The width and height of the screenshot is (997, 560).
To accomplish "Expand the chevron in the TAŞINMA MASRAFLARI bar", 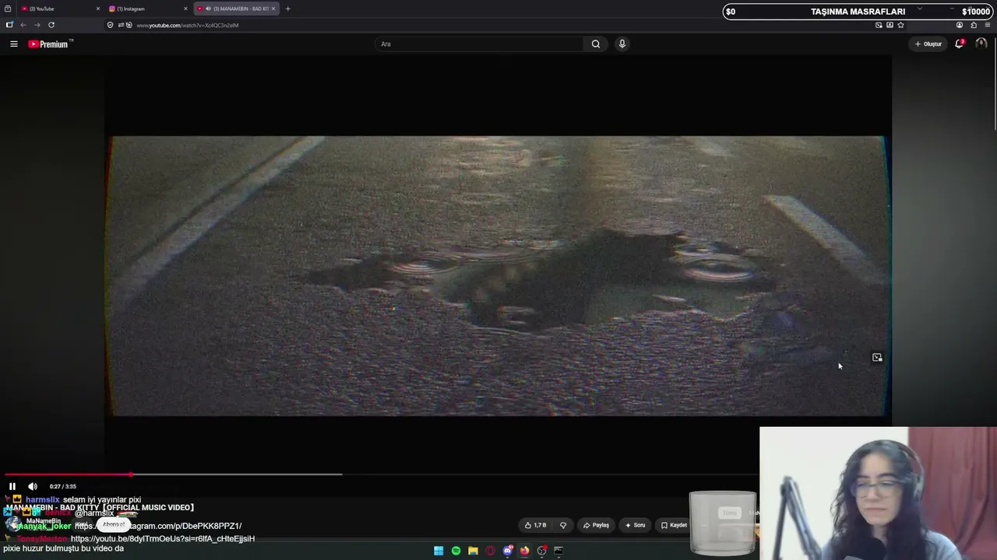I will pyautogui.click(x=920, y=10).
